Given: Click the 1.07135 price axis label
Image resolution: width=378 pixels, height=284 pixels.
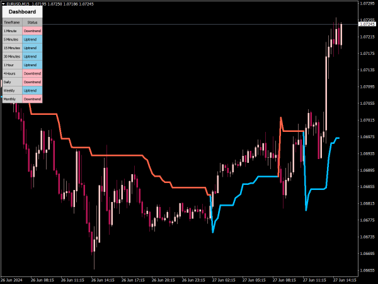Looking at the screenshot, I should 367,70.
